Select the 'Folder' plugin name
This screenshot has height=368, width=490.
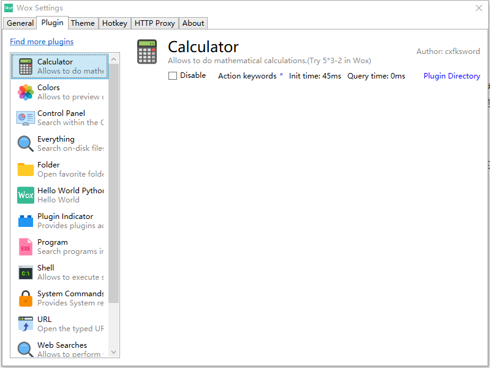click(x=48, y=165)
